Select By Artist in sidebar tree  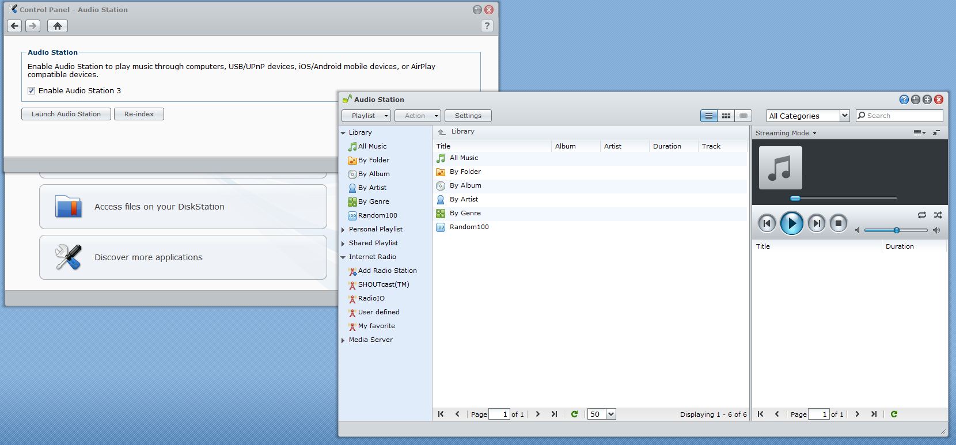point(372,188)
